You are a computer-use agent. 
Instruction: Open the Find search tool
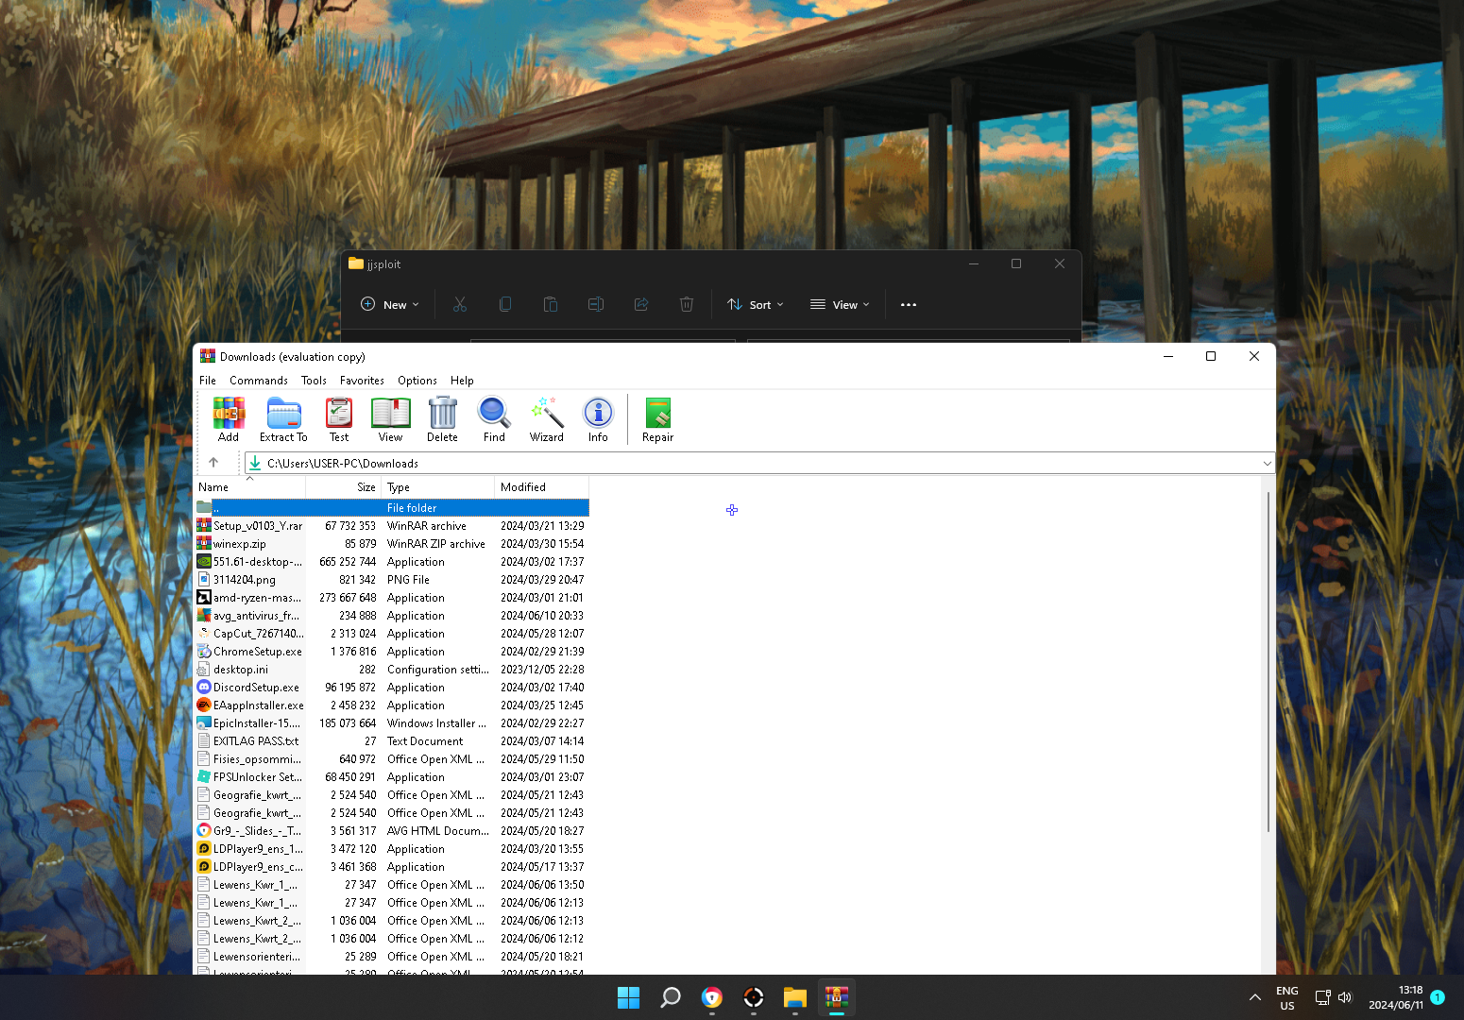coord(494,419)
